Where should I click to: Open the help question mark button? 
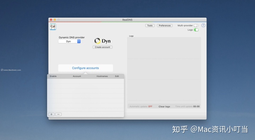(x=203, y=25)
